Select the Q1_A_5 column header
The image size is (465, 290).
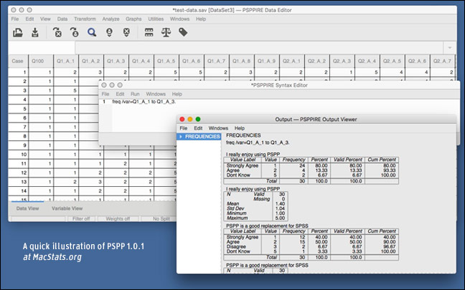[x=166, y=62]
